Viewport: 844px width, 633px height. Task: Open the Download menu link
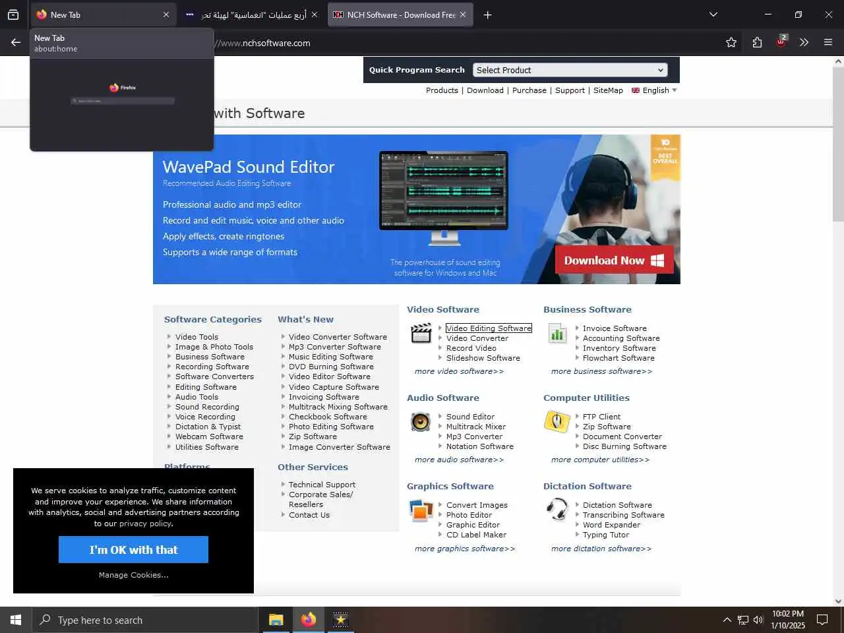tap(485, 90)
